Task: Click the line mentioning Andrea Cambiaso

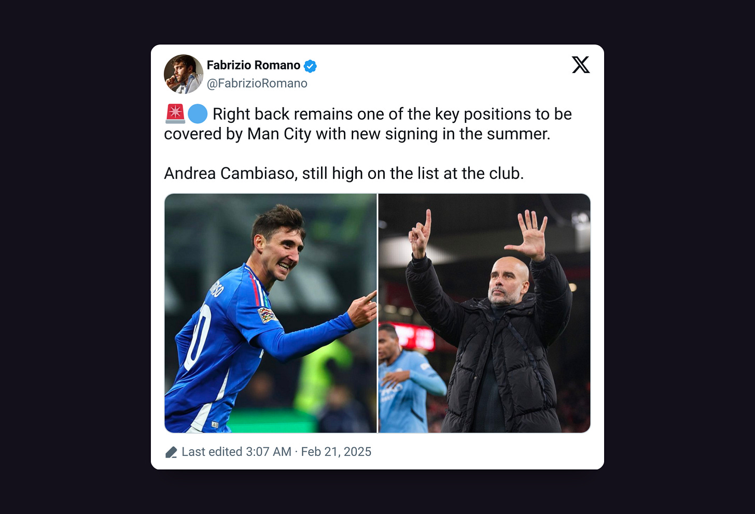Action: tap(344, 173)
